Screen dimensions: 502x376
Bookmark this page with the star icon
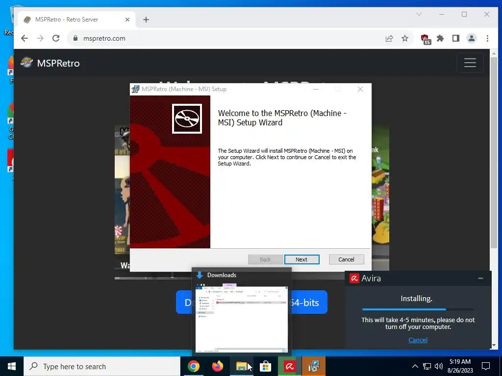(404, 38)
